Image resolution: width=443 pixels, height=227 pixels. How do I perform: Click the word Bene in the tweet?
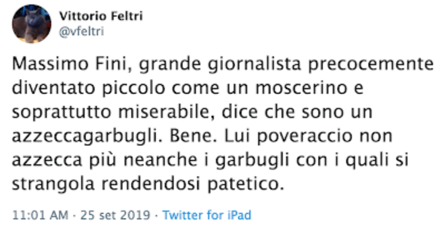pos(194,136)
